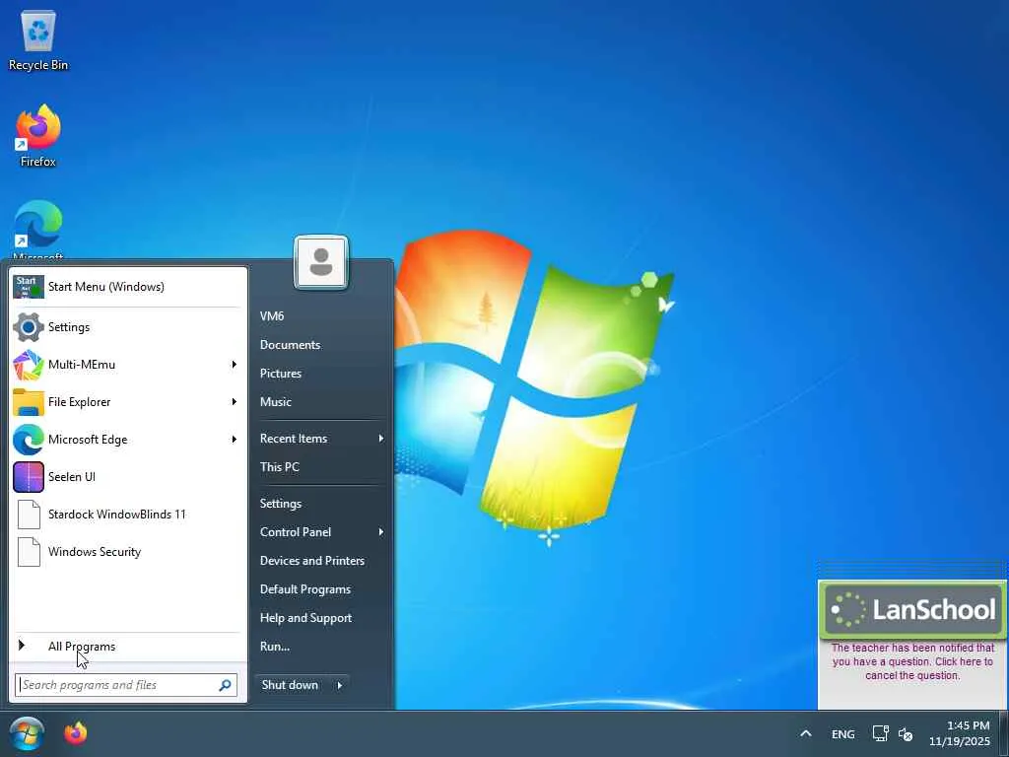Click the LanSchool logo banner
This screenshot has height=757, width=1009.
coord(912,609)
